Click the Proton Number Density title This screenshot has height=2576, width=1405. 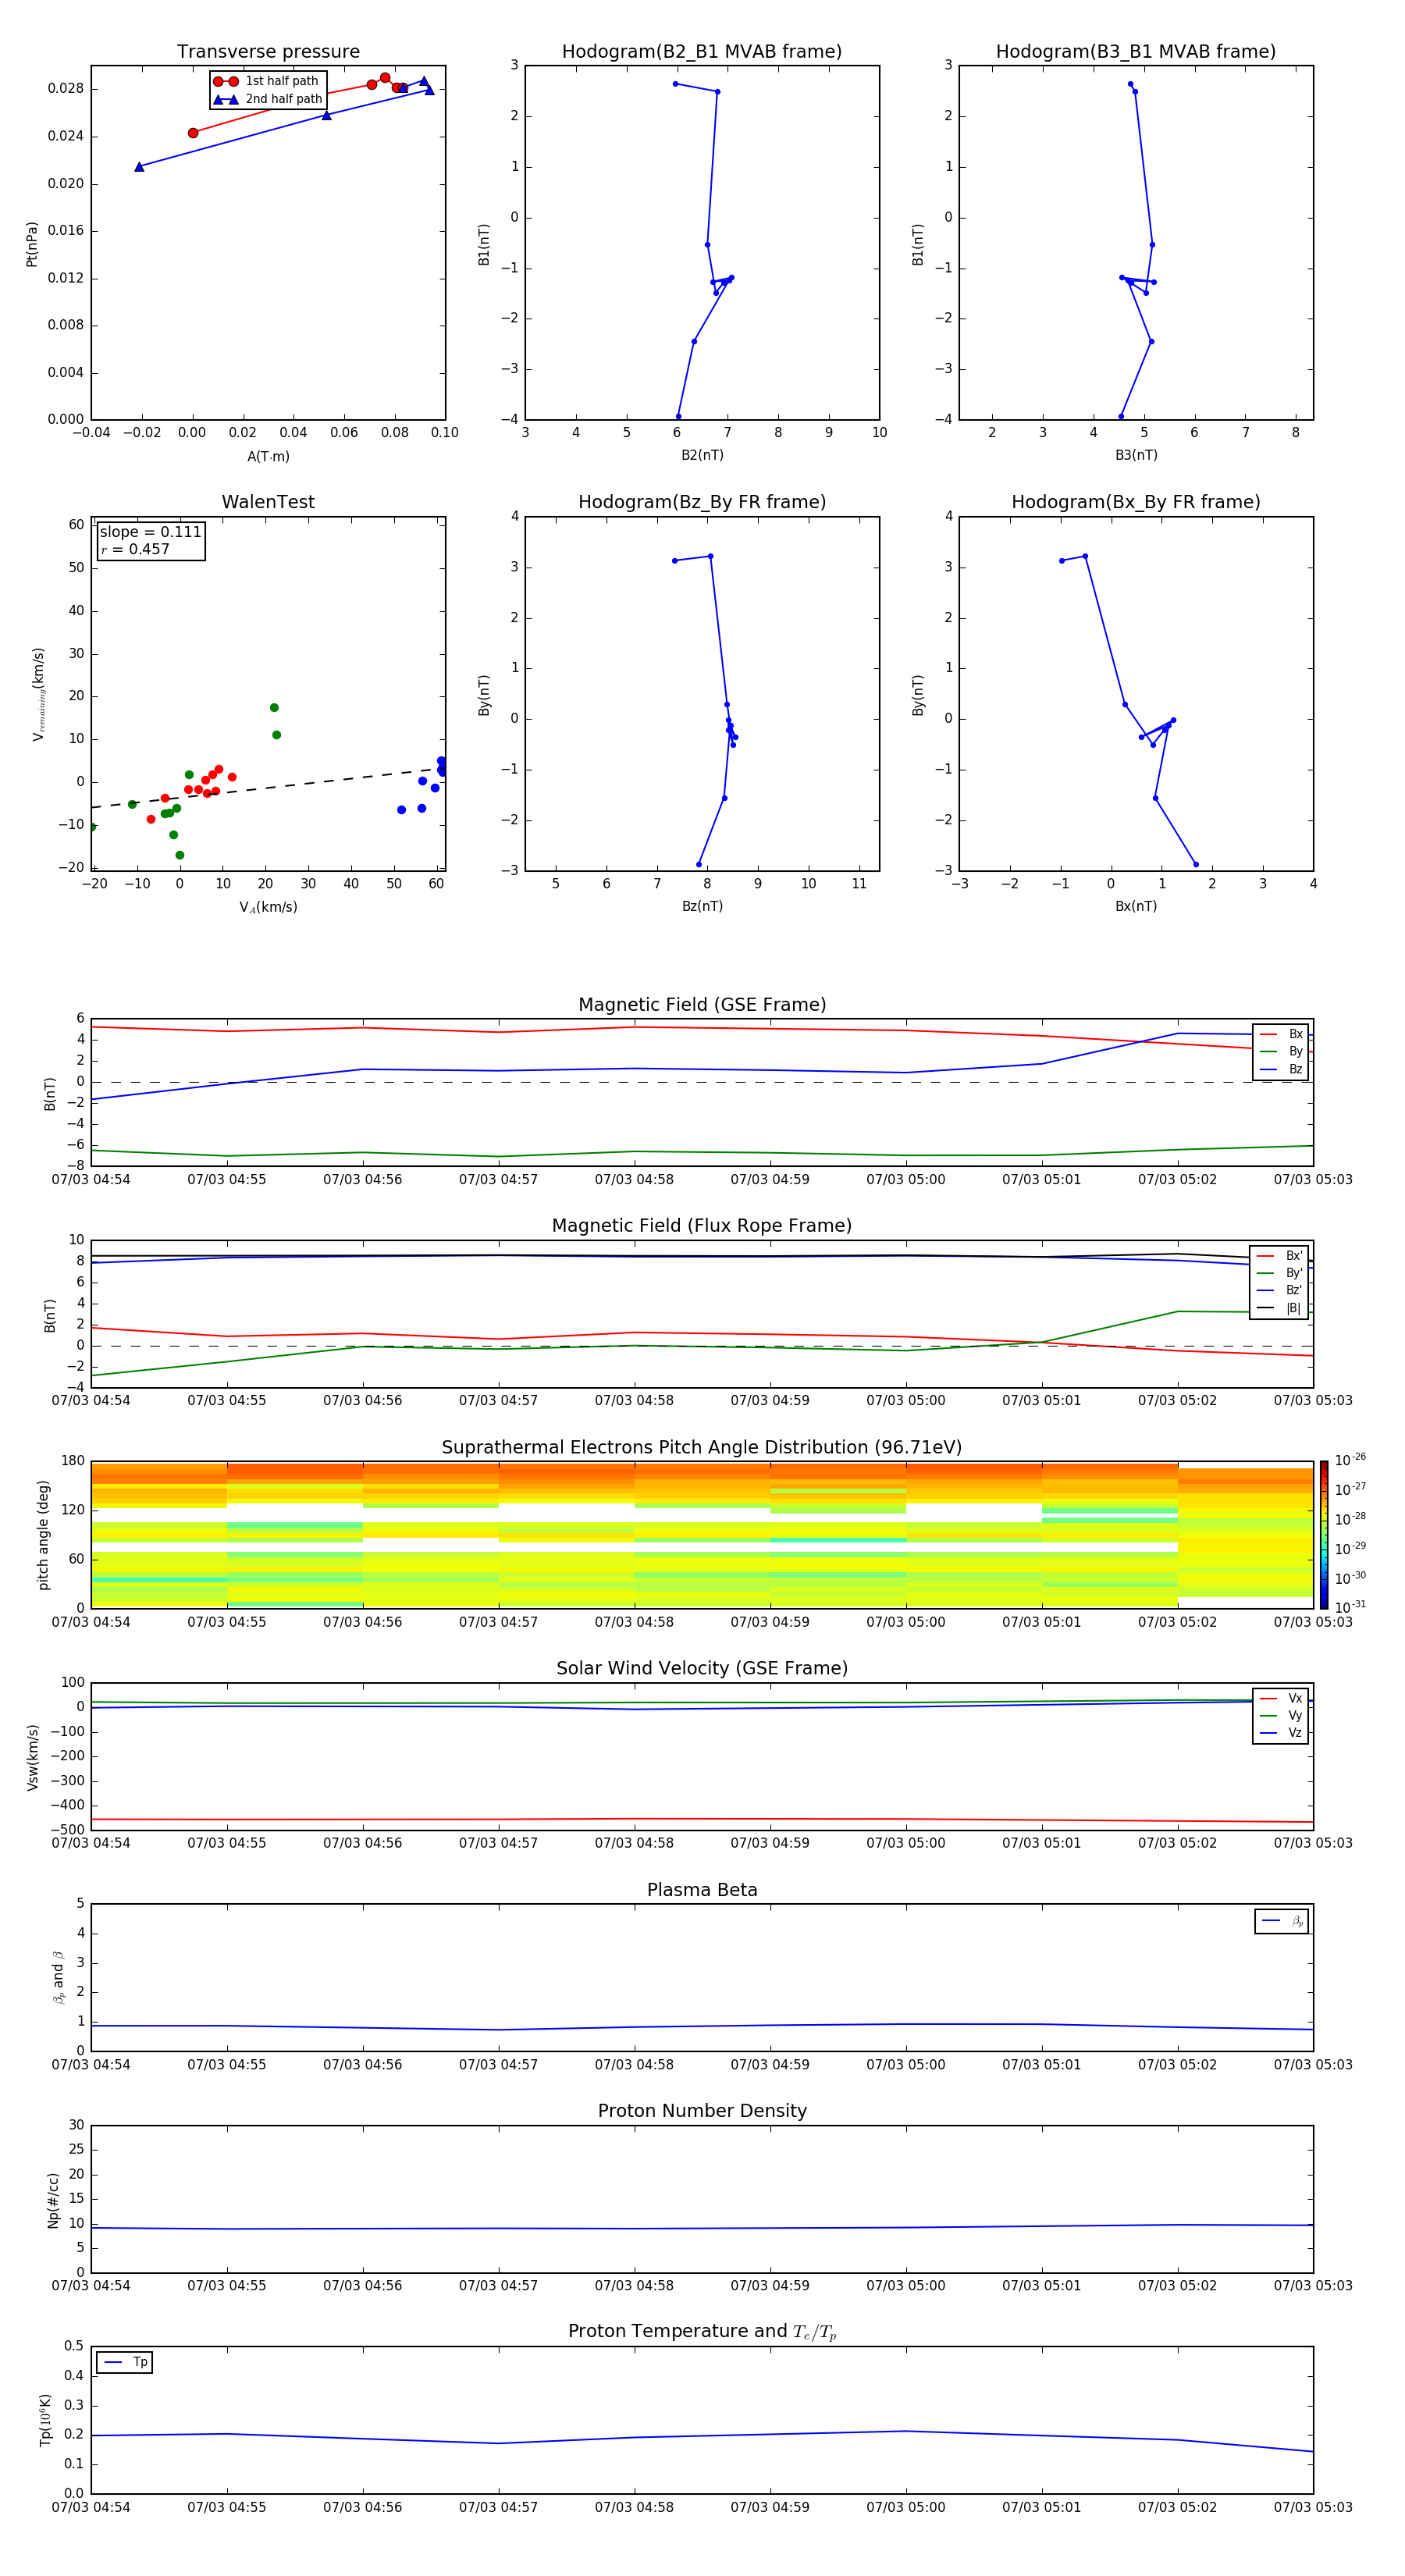coord(701,2110)
